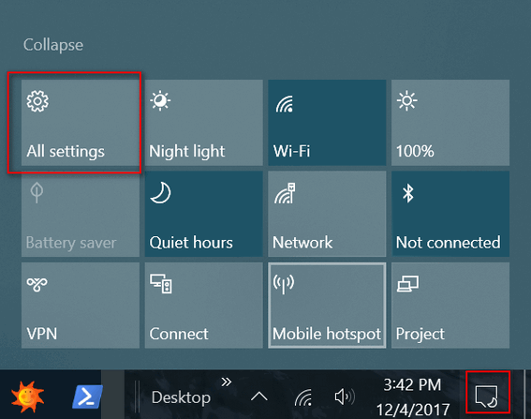The image size is (531, 419).
Task: Open the Connect quick action
Action: pyautogui.click(x=204, y=305)
